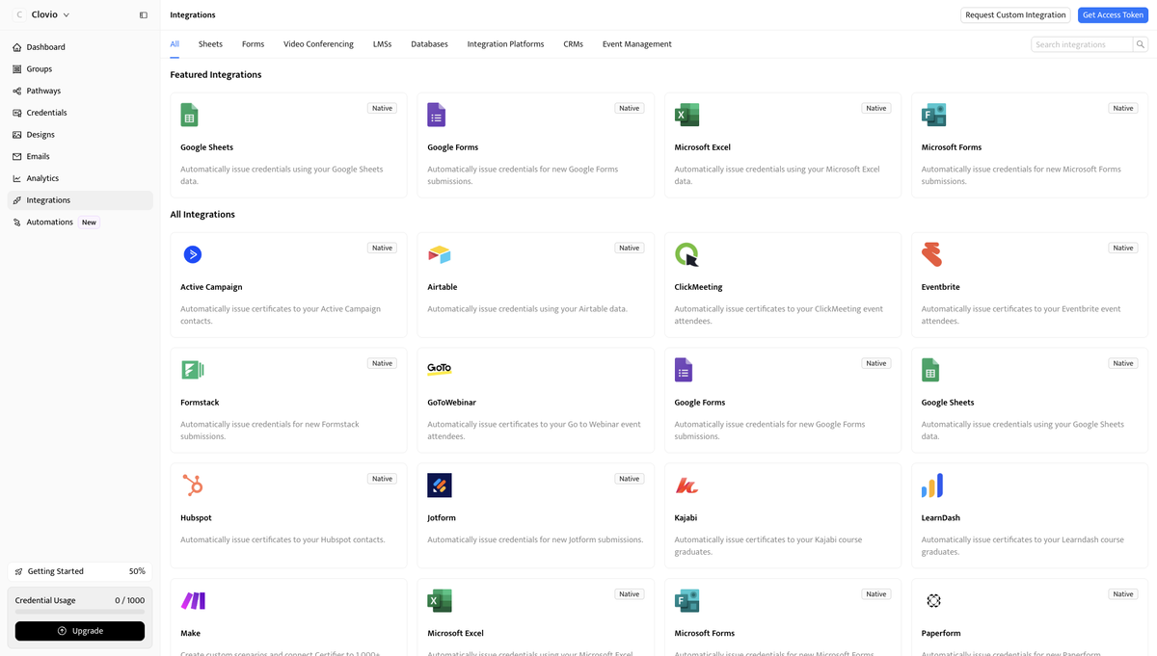Click the search magnifier icon
Viewport: 1157px width, 656px height.
[x=1140, y=44]
